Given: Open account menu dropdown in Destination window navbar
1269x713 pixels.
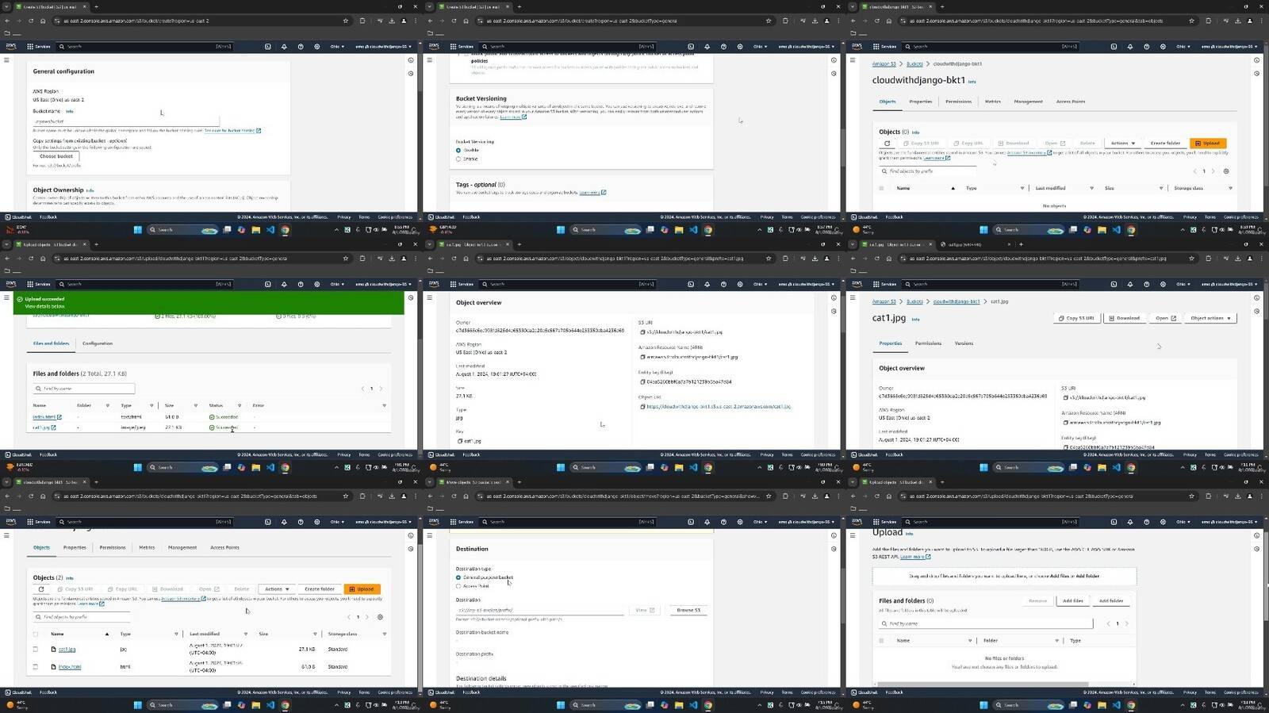Looking at the screenshot, I should [806, 522].
